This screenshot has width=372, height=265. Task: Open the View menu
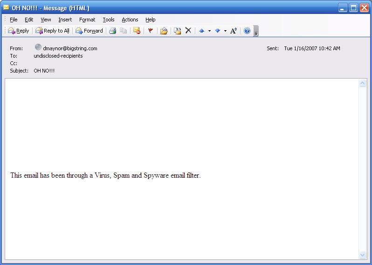tap(46, 20)
